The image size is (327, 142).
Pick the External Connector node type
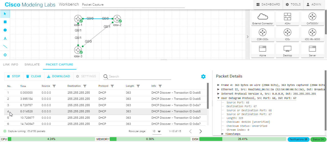point(263,18)
